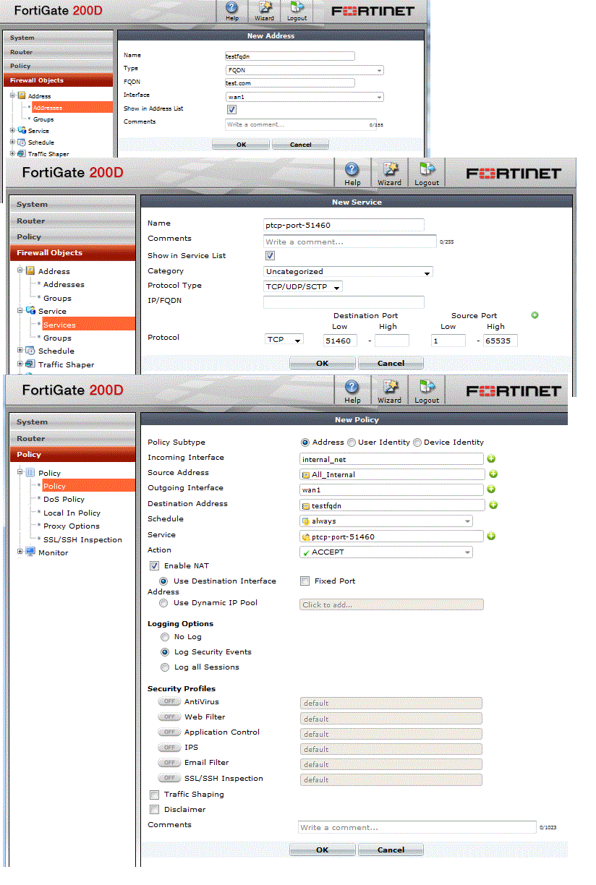
Task: Click the service Name field ptcp-port-51460
Action: point(344,225)
